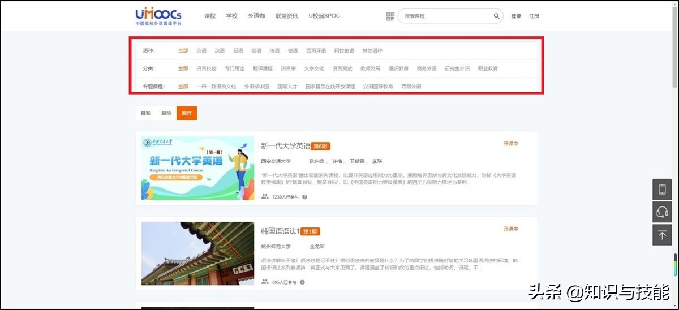Filter language by 汉语
The height and width of the screenshot is (310, 679).
(x=220, y=51)
